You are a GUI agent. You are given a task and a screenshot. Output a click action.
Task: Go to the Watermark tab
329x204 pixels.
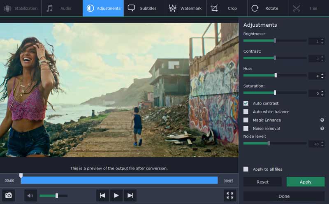coord(186,8)
